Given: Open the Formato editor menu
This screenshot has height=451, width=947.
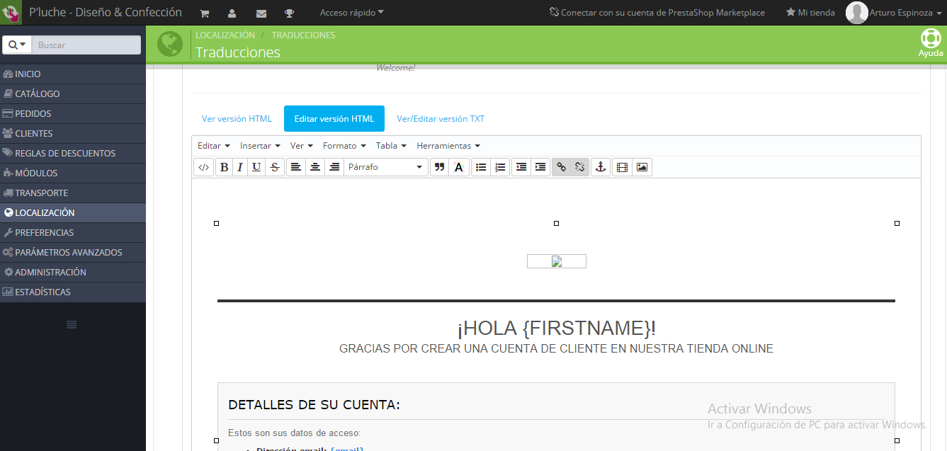Looking at the screenshot, I should [344, 146].
